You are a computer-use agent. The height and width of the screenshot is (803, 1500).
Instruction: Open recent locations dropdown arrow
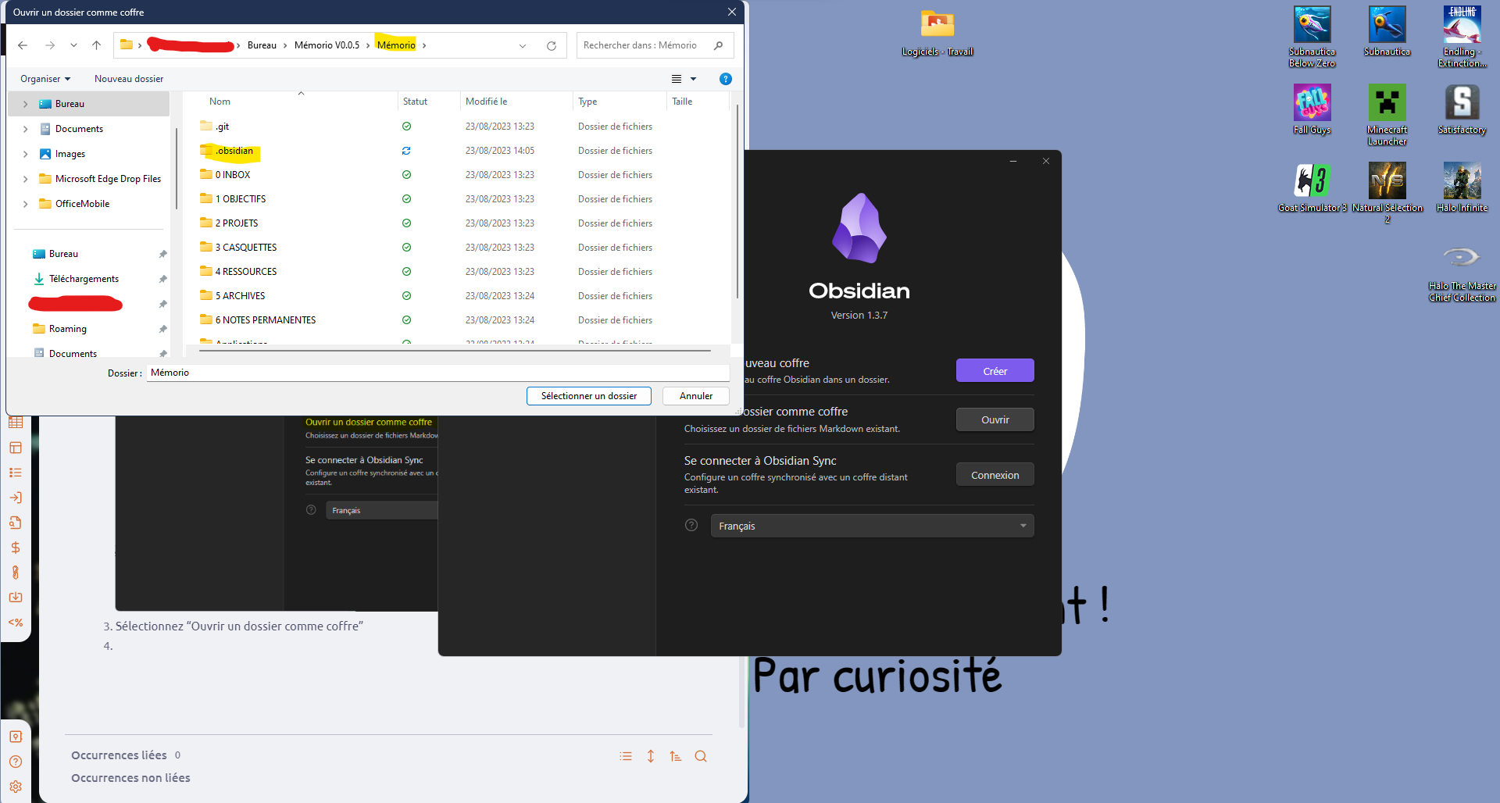73,45
